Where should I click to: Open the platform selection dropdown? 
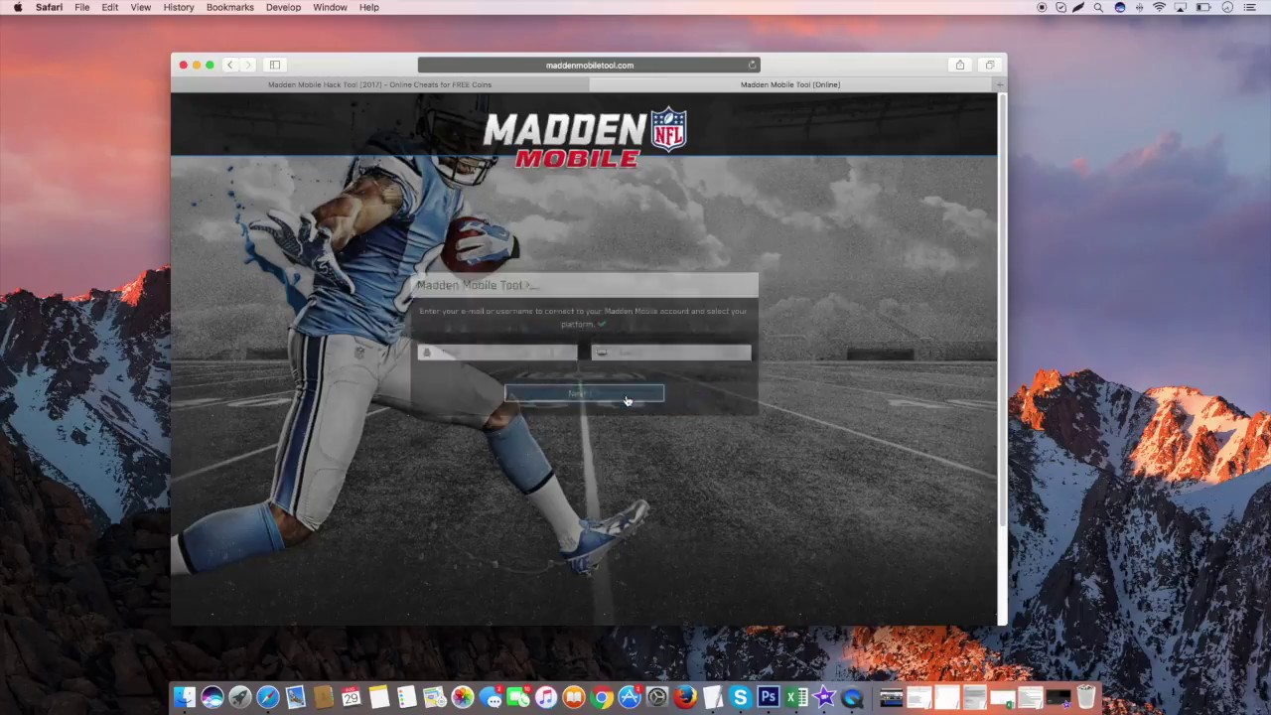671,353
